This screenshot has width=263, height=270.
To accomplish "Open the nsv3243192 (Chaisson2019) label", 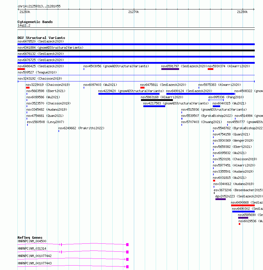I will [x=40, y=78].
